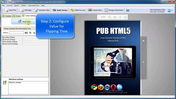Click the tablet image on the cover
This screenshot has height=99, width=176.
pos(113,62)
